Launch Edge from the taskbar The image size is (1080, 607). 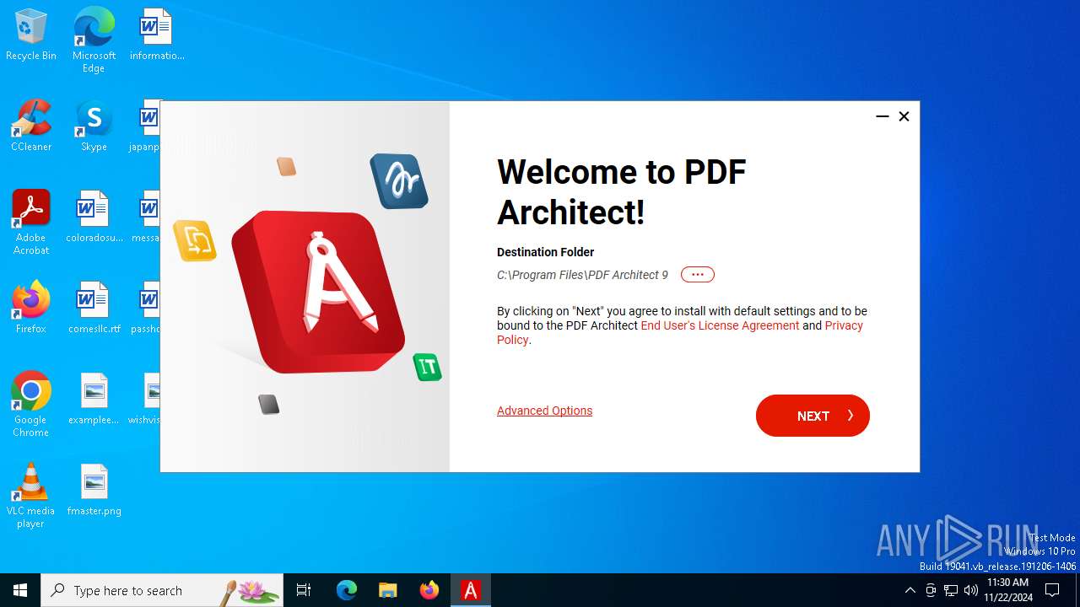tap(347, 590)
